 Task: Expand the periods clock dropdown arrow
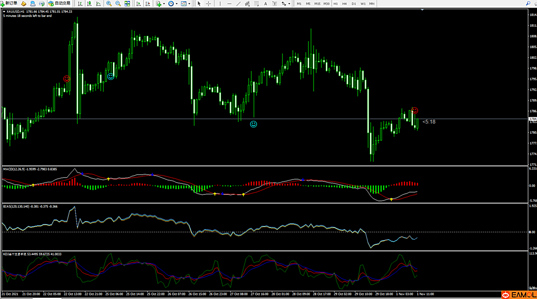[177, 4]
